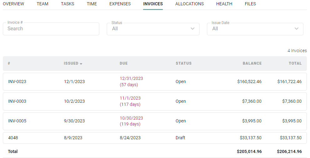Open the Issue Date filter dropdown
310x158 pixels.
(255, 29)
